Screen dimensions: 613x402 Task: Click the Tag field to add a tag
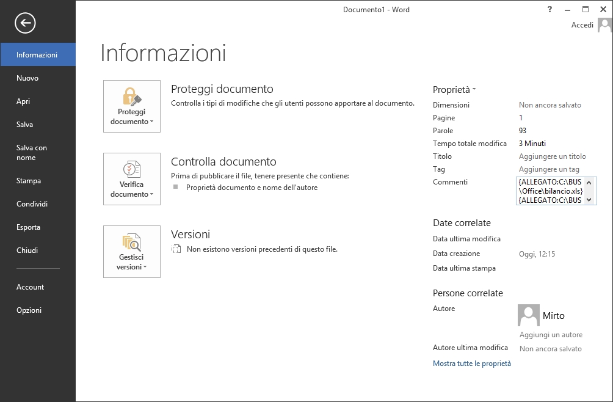coord(549,169)
